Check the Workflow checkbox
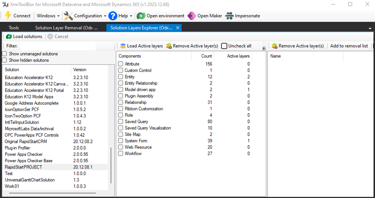This screenshot has height=198, width=375. click(121, 154)
